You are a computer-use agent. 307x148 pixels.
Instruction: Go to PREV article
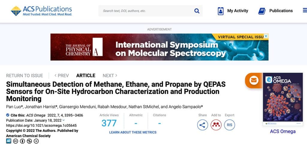(x=61, y=76)
